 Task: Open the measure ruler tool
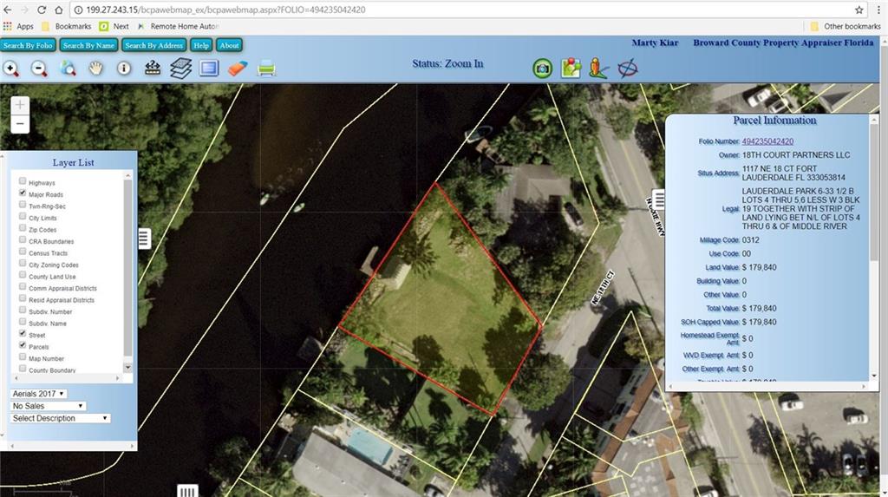tap(153, 69)
